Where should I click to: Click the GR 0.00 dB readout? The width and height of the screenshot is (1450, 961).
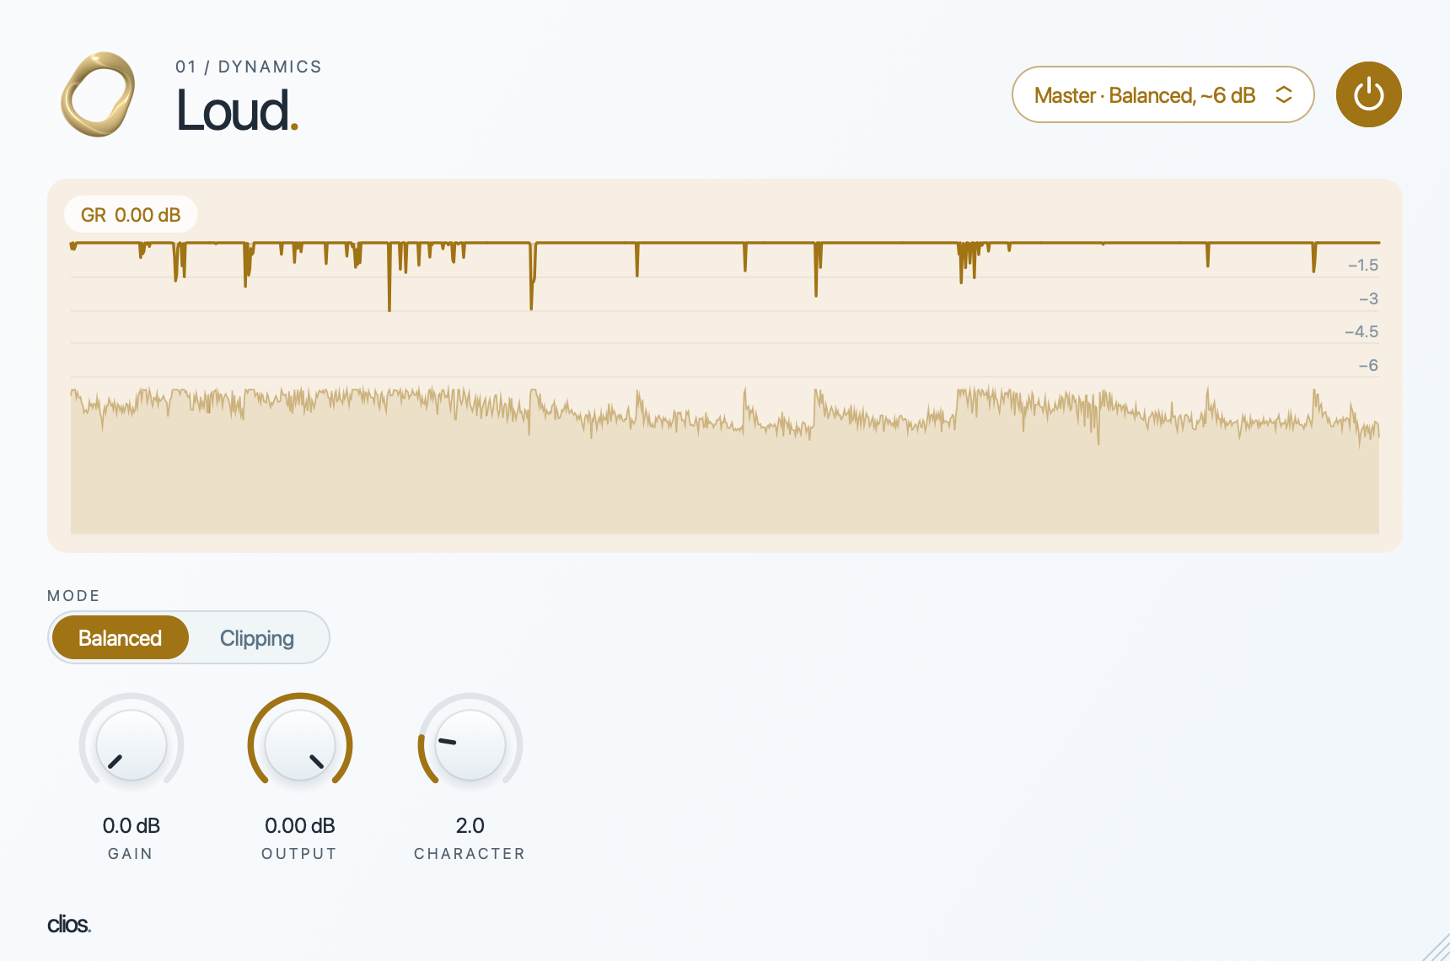tap(131, 214)
